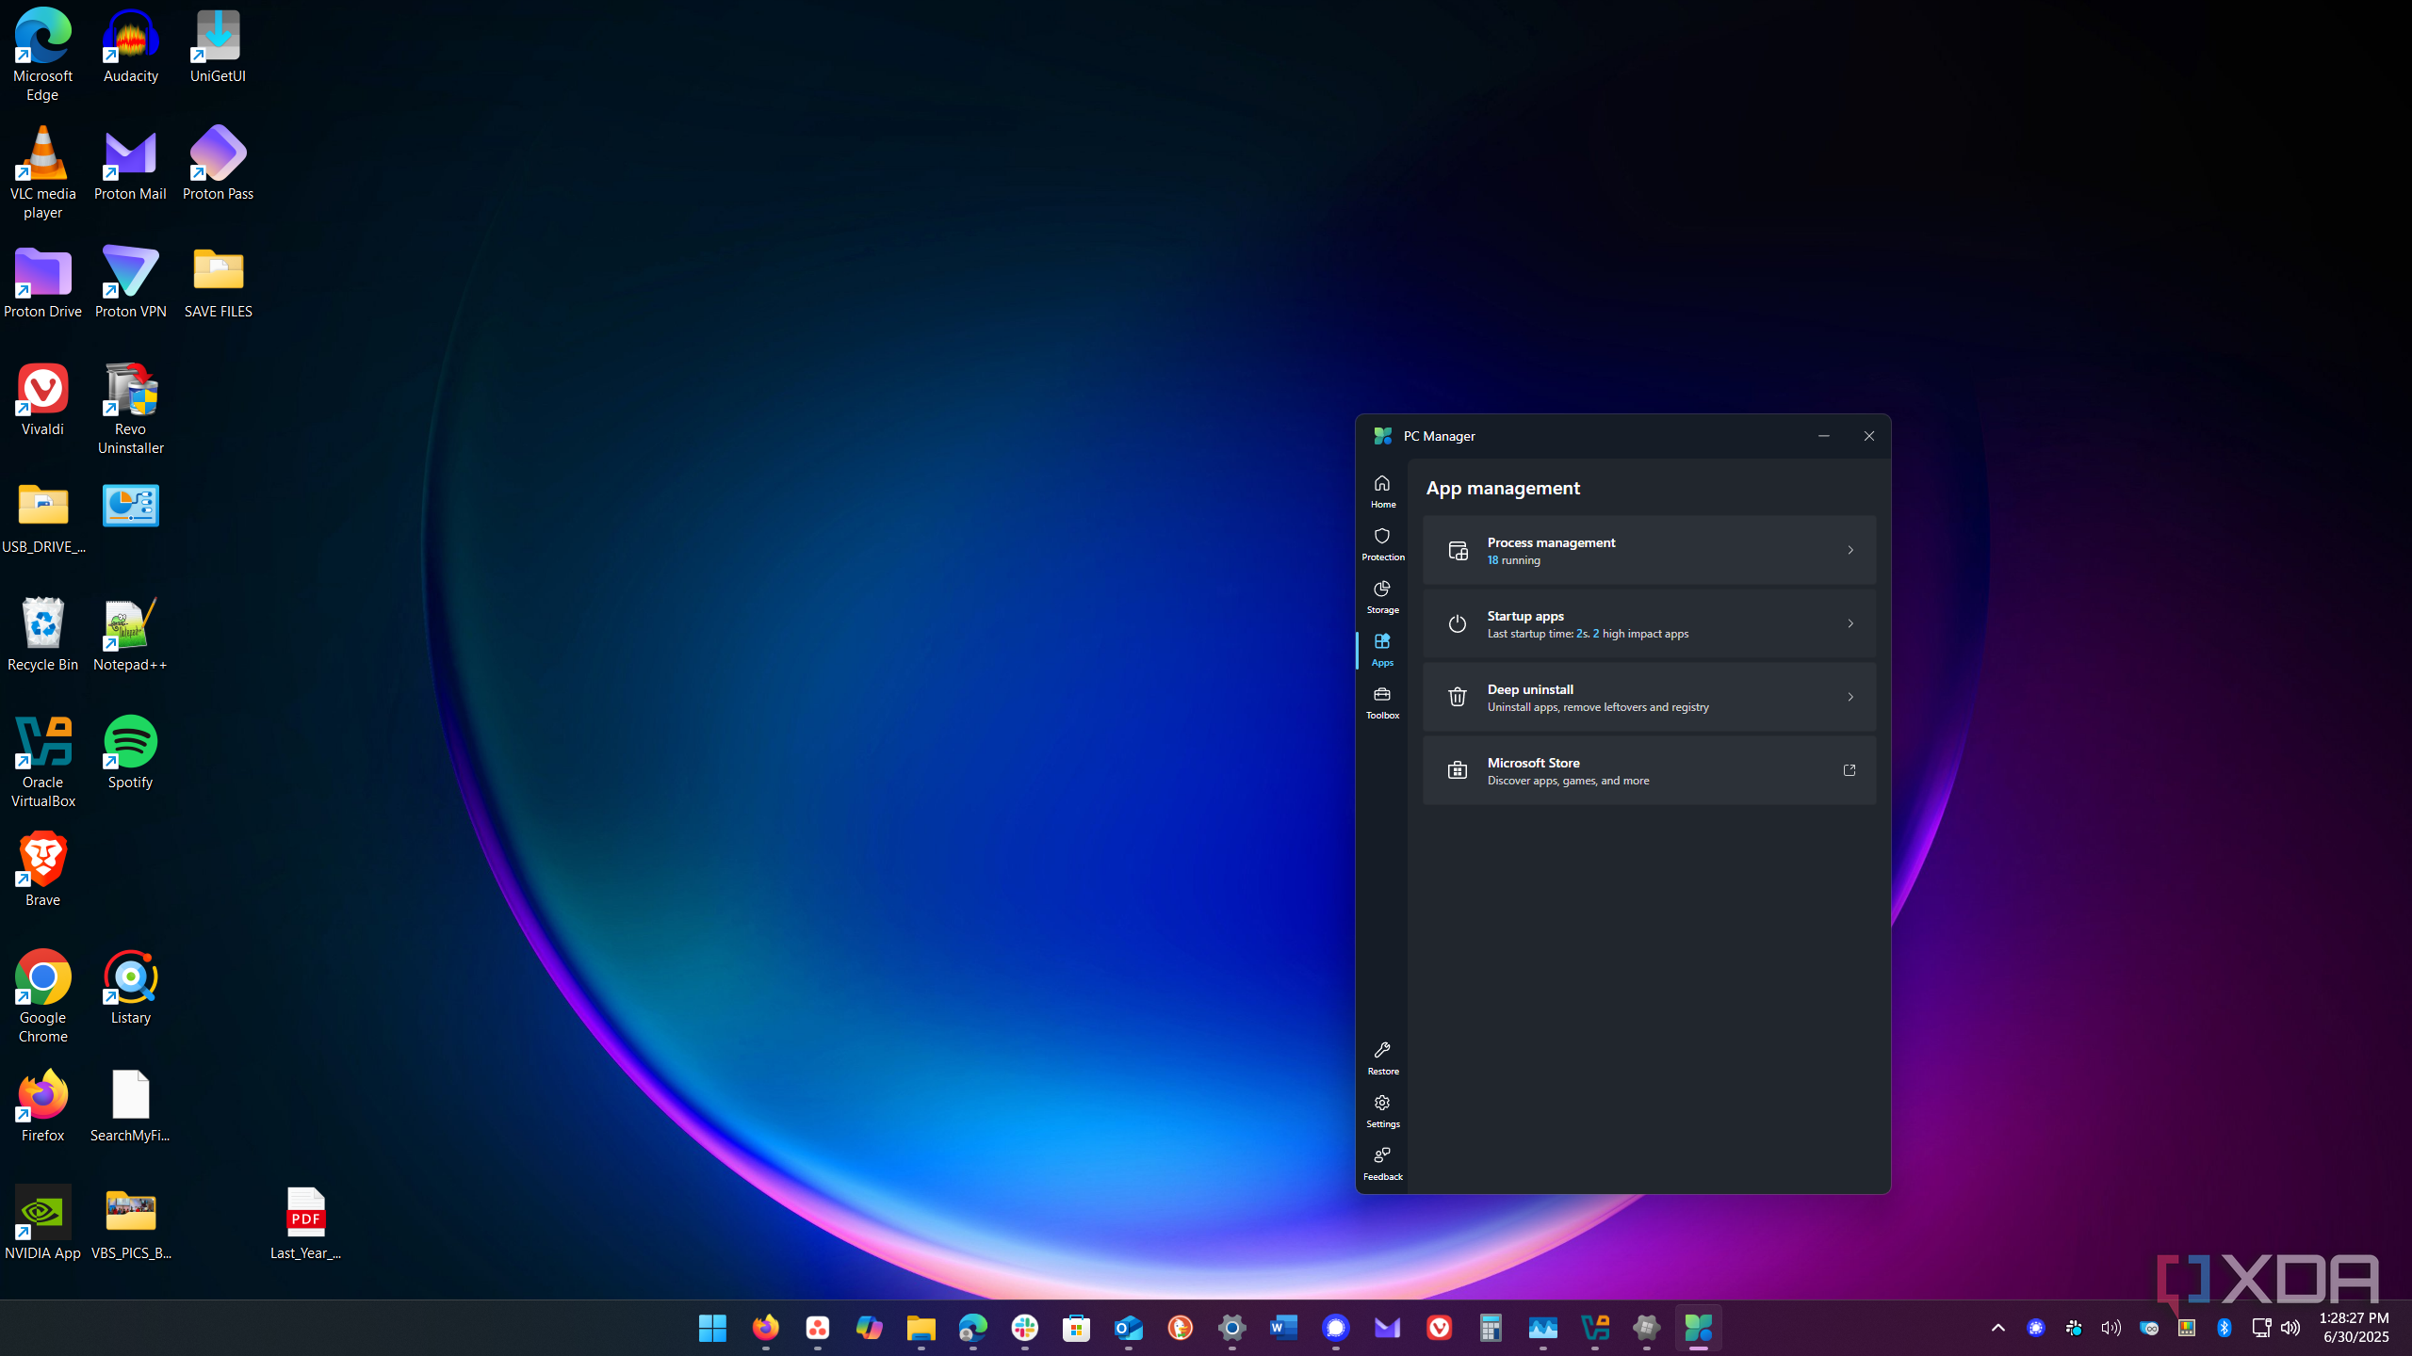Expand the Startup apps chevron
Image resolution: width=2412 pixels, height=1356 pixels.
[1850, 623]
